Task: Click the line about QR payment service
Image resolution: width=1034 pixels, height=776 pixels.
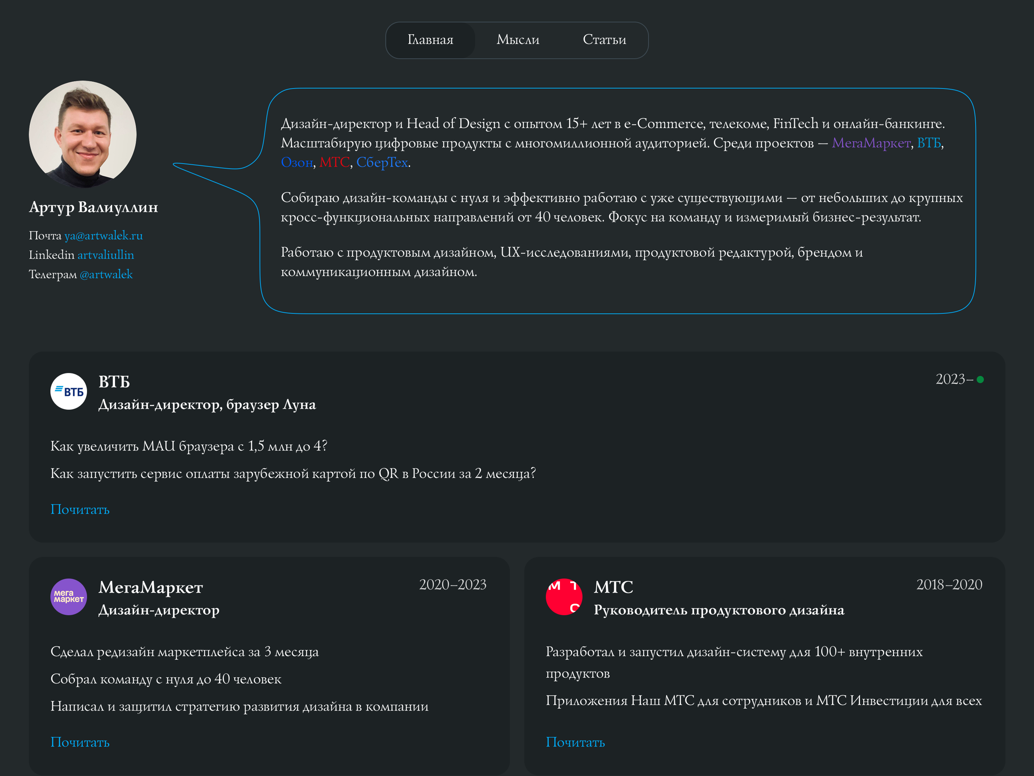Action: 293,473
